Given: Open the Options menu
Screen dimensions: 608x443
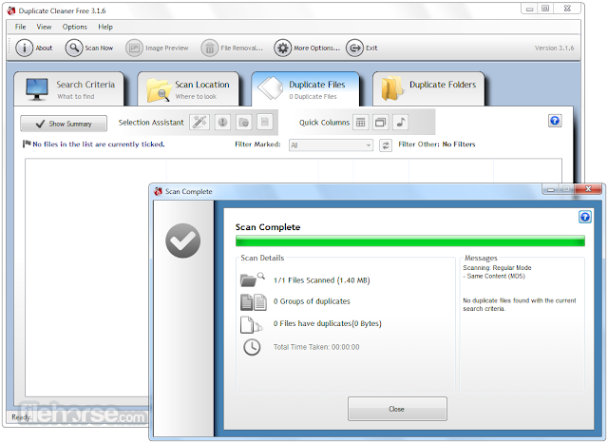Looking at the screenshot, I should (x=75, y=27).
